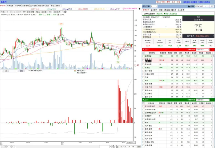Image resolution: width=215 pixels, height=148 pixels.
Task: Click help question mark in red 買方15 header
Action: pos(187,50)
